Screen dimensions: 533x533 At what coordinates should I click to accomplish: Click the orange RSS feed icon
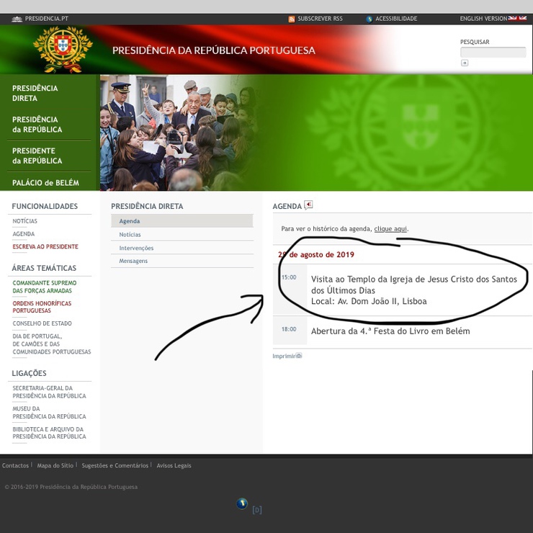click(291, 19)
